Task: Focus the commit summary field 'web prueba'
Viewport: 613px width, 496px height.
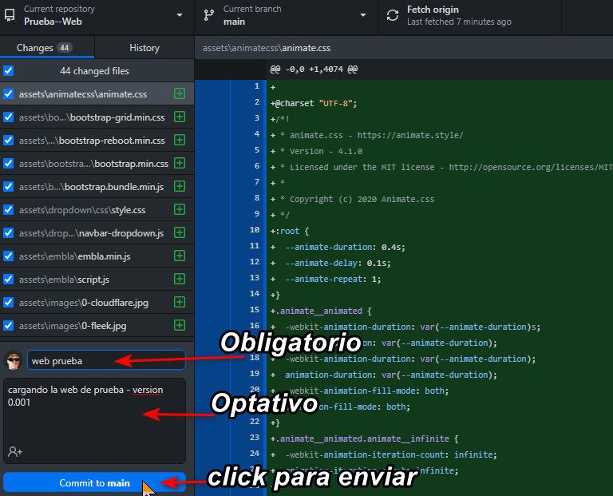Action: (x=106, y=360)
